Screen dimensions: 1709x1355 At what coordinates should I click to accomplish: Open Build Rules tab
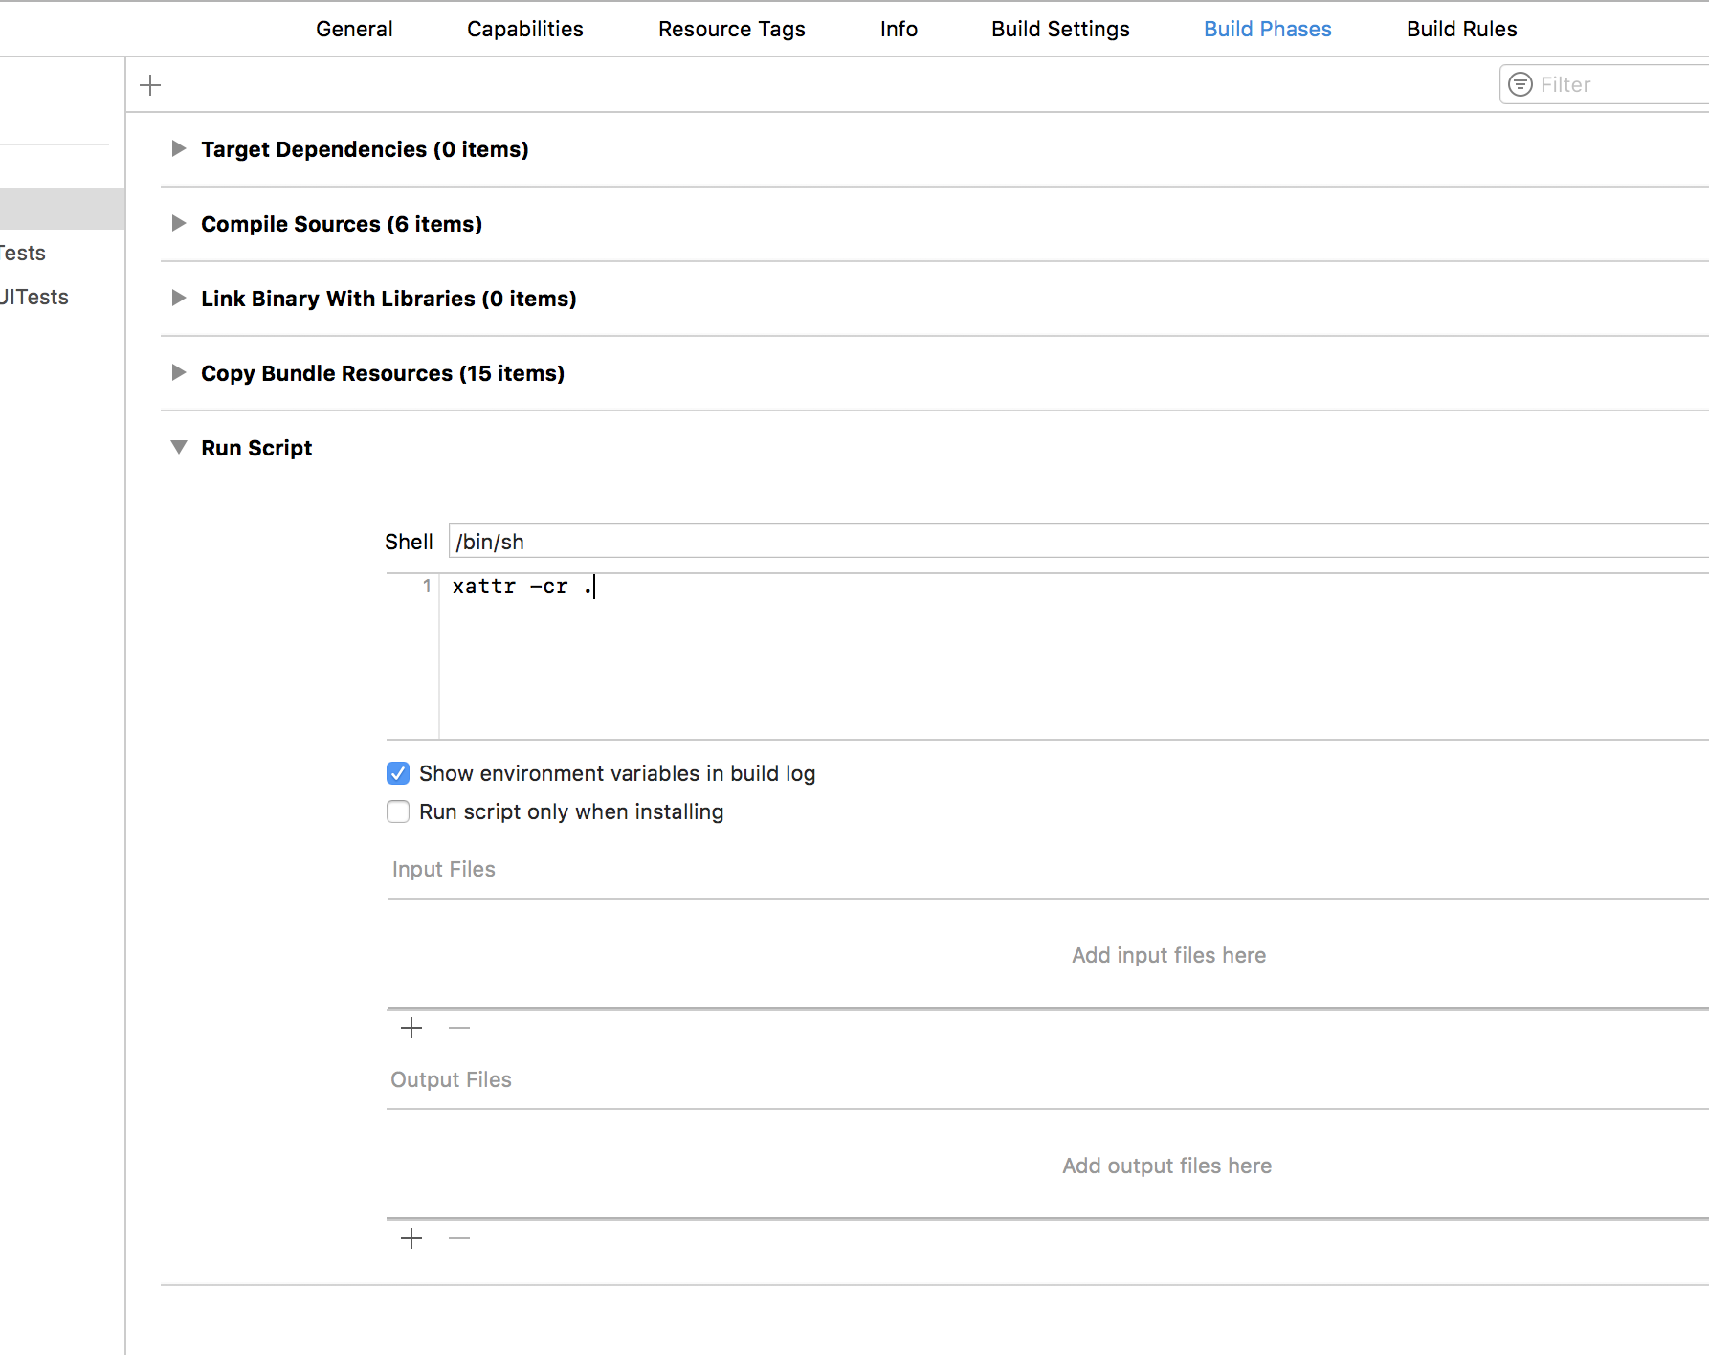1461,29
